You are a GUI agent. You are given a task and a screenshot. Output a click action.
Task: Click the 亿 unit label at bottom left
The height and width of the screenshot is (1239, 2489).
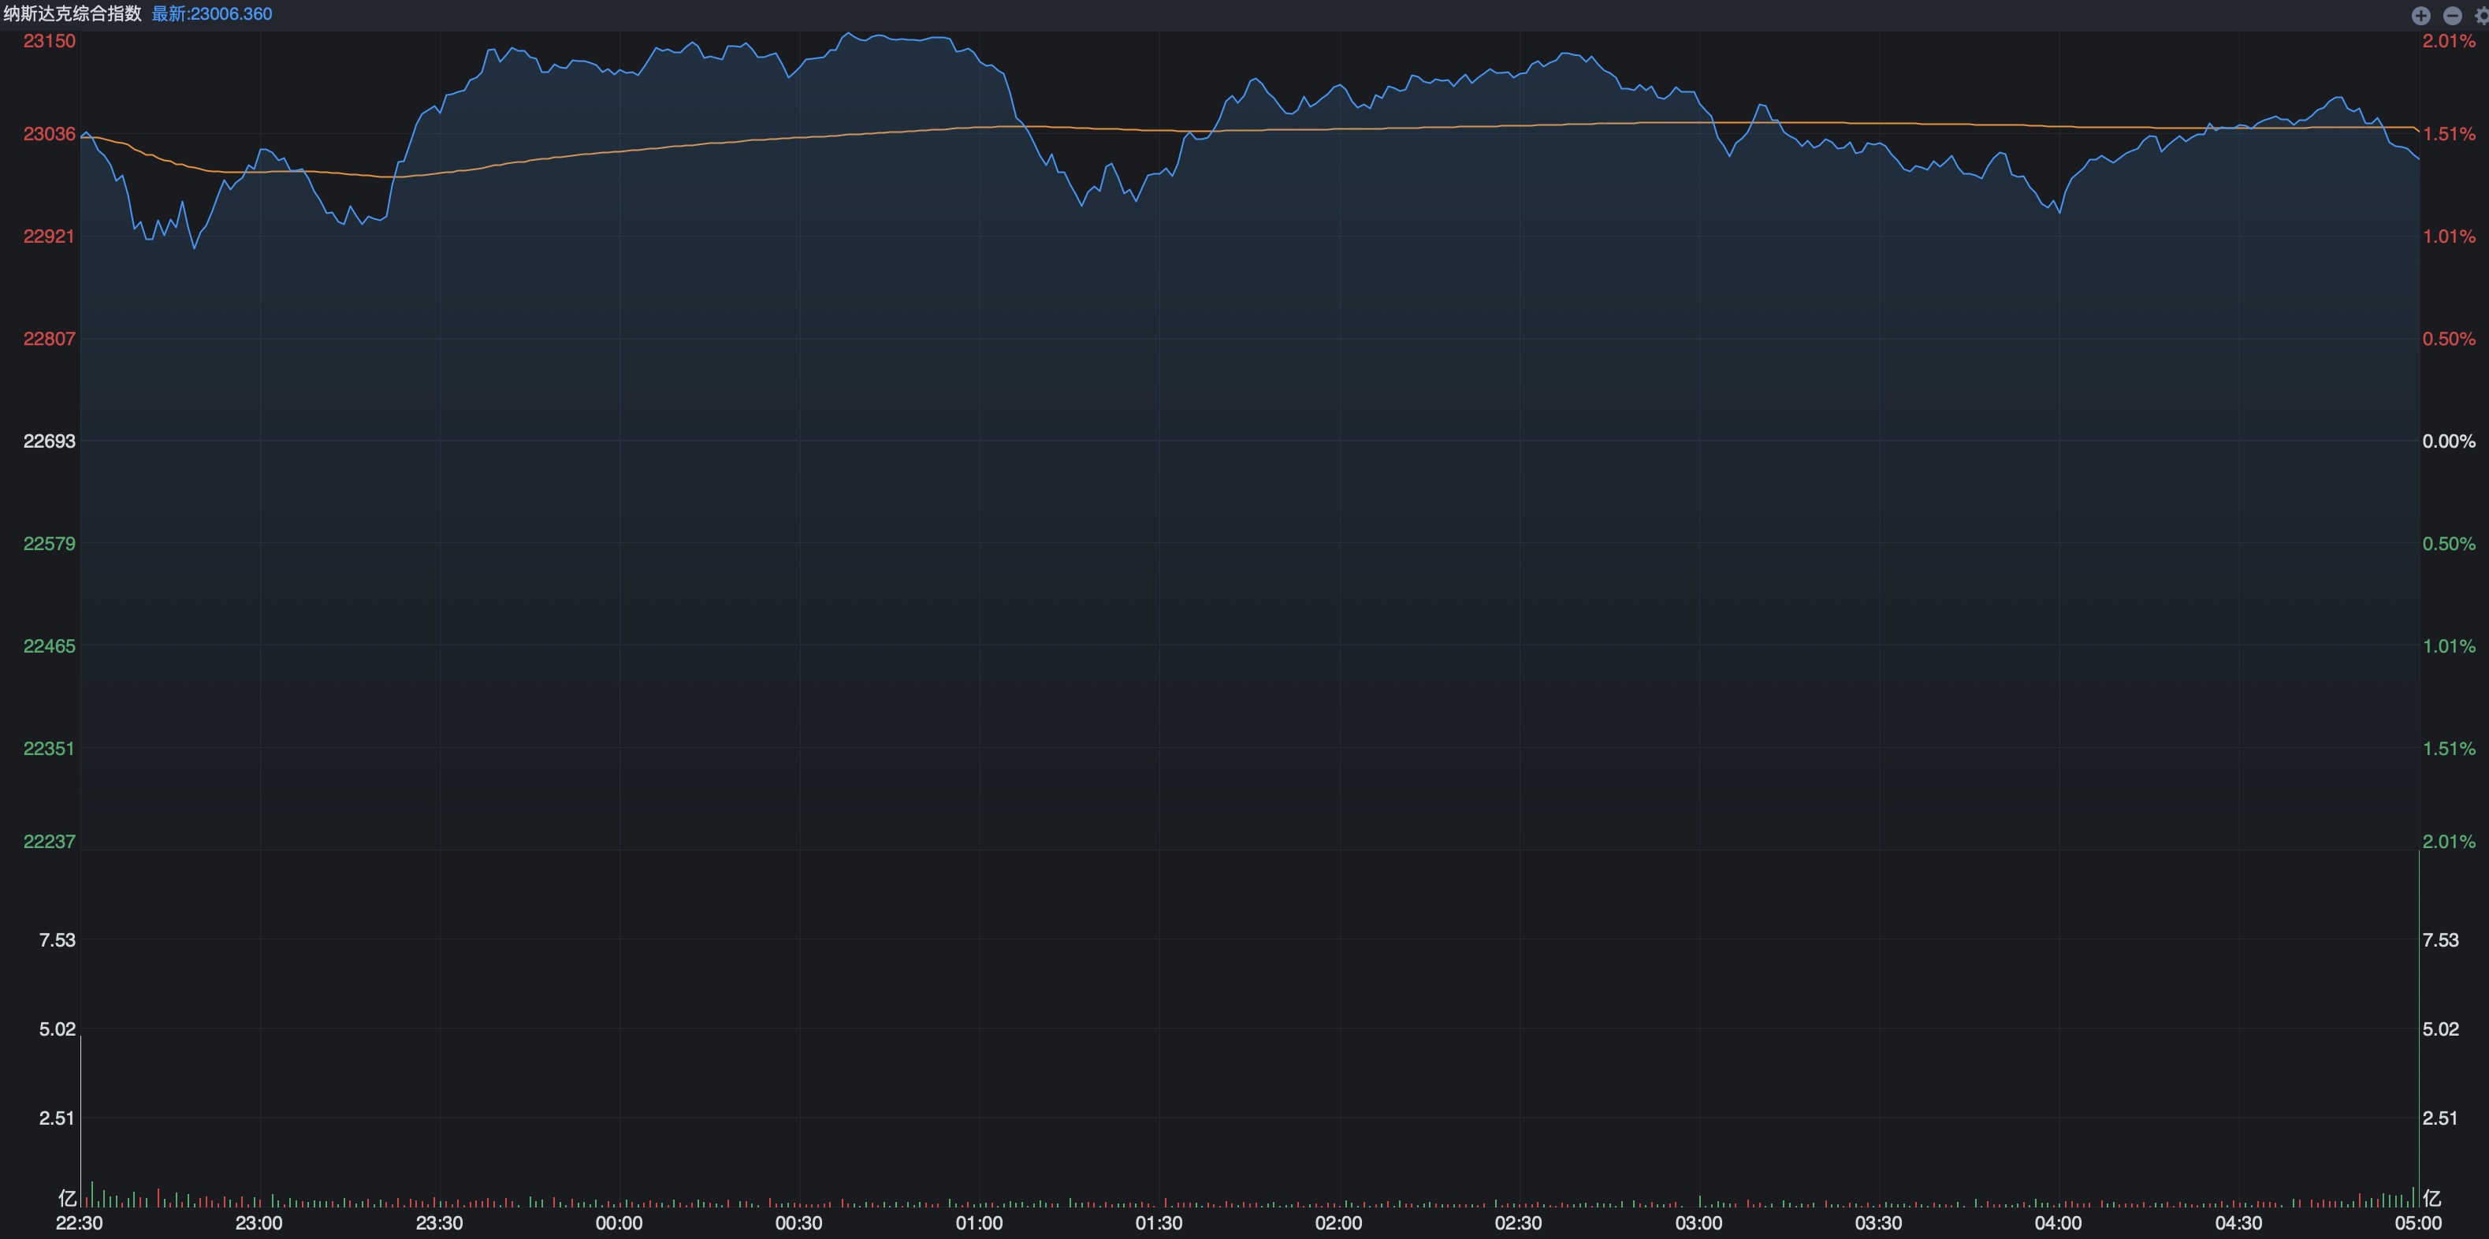pos(67,1198)
